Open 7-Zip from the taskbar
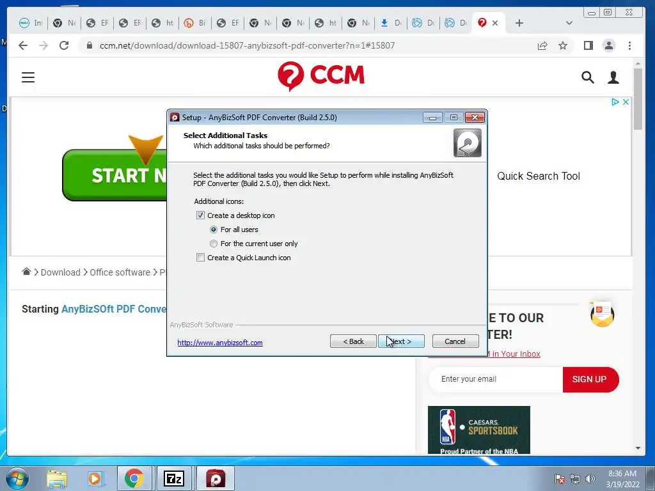 pyautogui.click(x=174, y=478)
